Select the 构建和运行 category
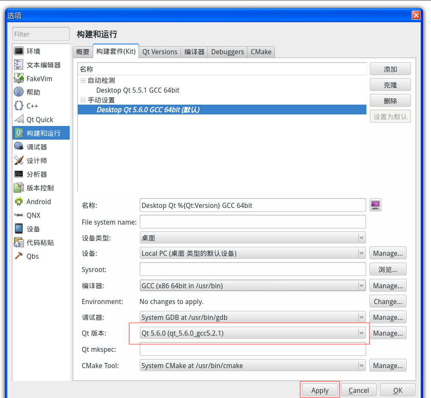431x398 pixels. point(41,133)
